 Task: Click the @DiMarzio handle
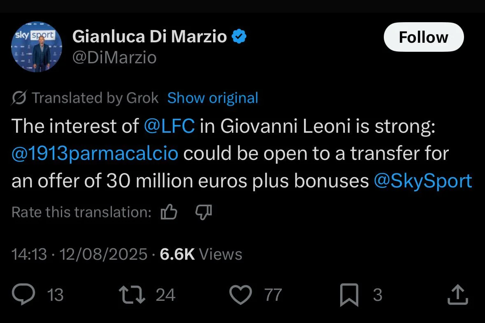(114, 58)
